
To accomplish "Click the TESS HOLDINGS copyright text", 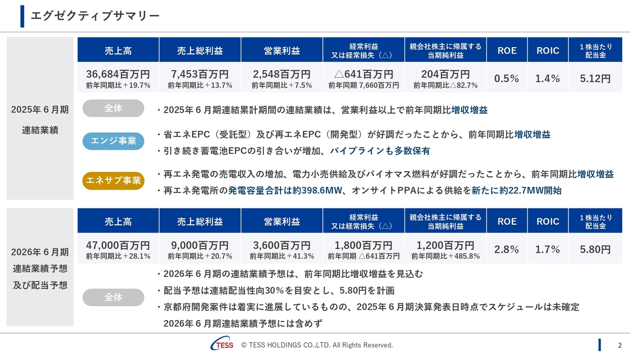I will point(317,345).
